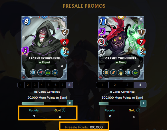Click the red flag ability icon on Arcane Skinwalker
Image resolution: width=167 pixels, height=131 pixels.
click(41, 72)
